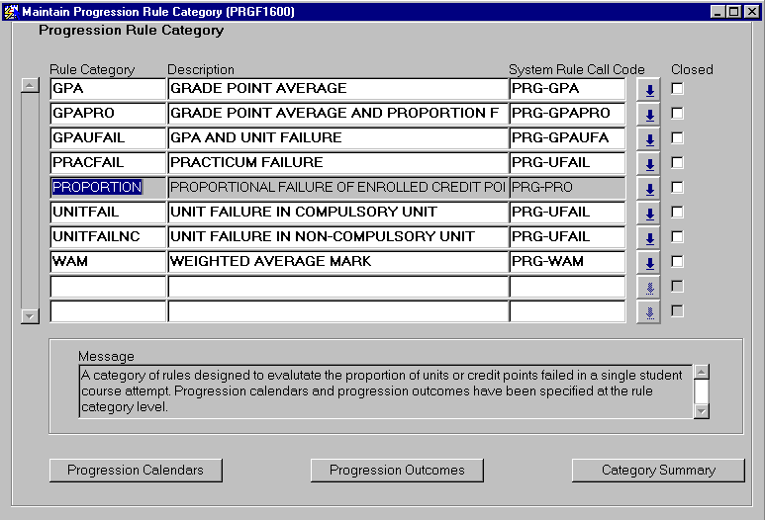Click the blue arrow icon beside PRG-WAM
Image resolution: width=765 pixels, height=520 pixels.
click(649, 263)
